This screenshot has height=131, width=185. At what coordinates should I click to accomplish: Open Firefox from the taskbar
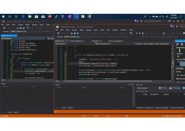click(x=50, y=16)
